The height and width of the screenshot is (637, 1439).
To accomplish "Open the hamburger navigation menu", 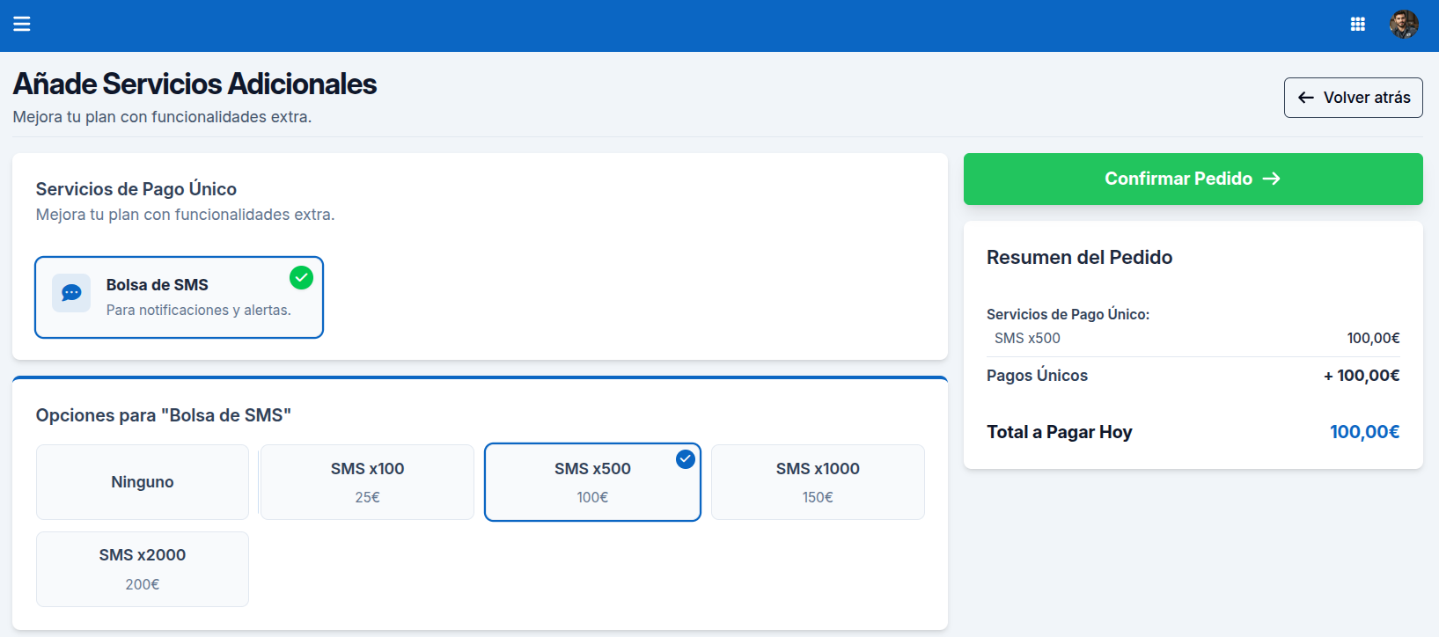I will pyautogui.click(x=22, y=24).
